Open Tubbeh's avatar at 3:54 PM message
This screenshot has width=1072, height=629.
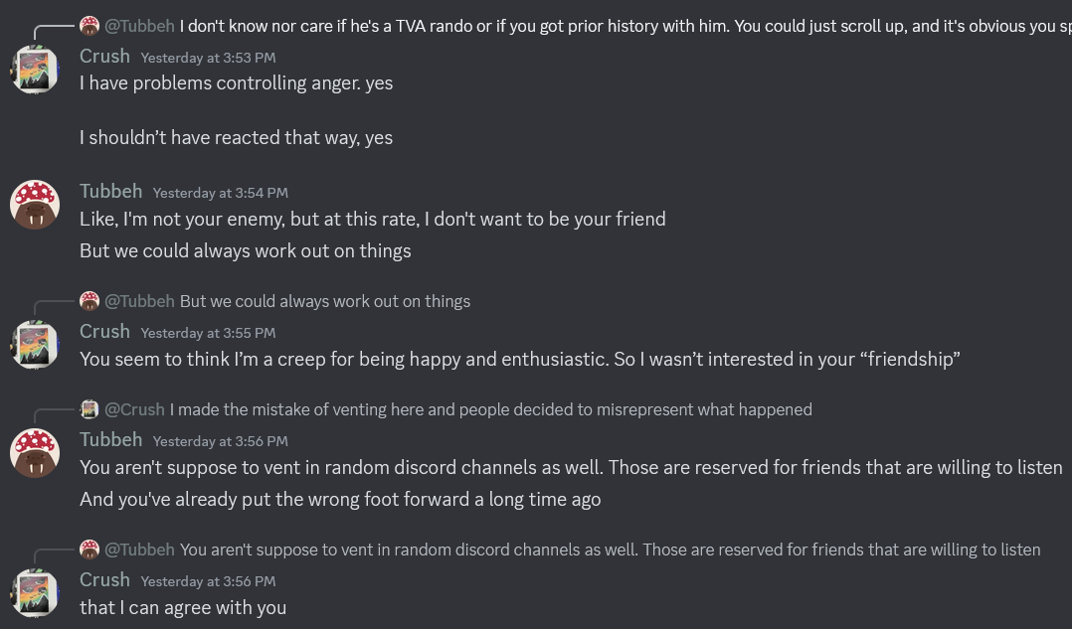35,205
